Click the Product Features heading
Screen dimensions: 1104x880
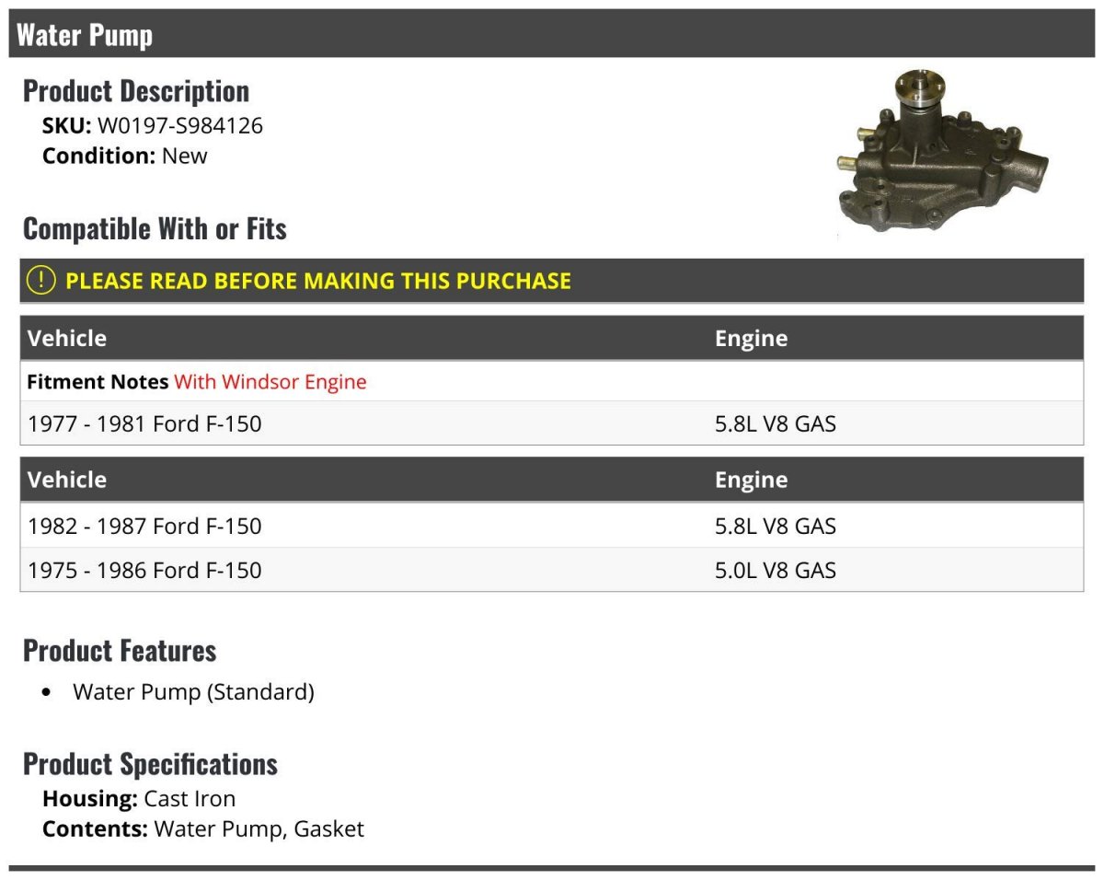coord(120,651)
